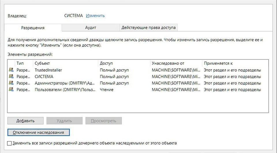Screen dimensions: 277x153
Task: Open the Действующие права доступа tab
Action: click(148, 27)
